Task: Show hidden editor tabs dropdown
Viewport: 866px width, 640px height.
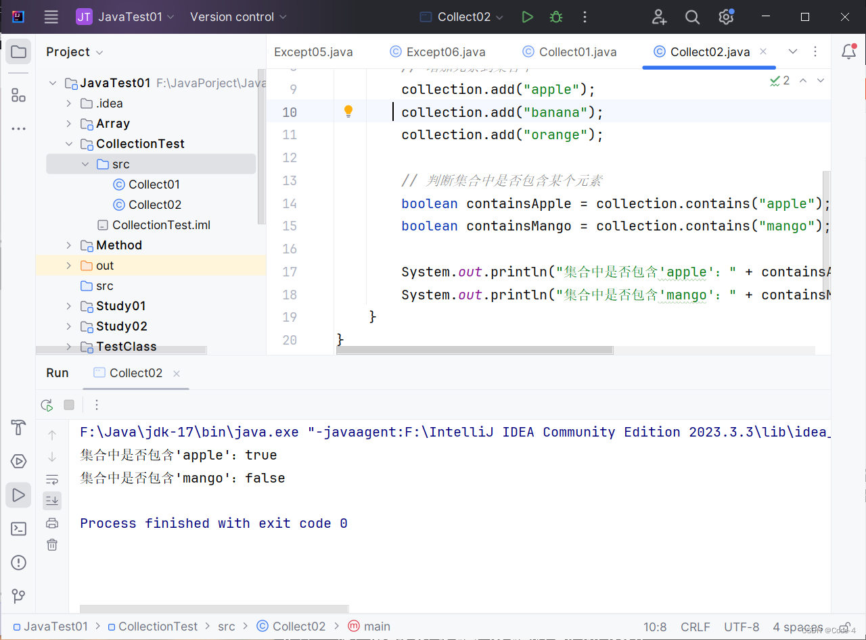Action: point(793,52)
